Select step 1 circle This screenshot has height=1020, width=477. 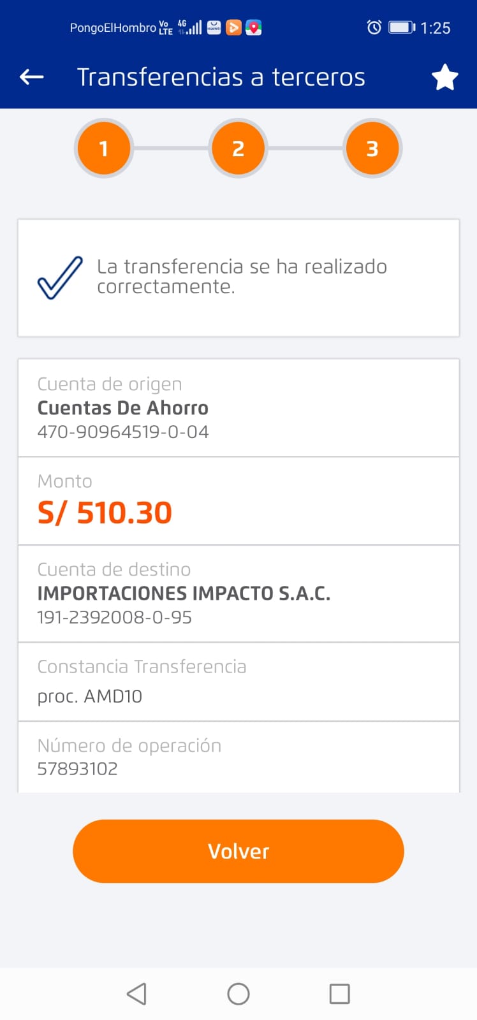(104, 149)
